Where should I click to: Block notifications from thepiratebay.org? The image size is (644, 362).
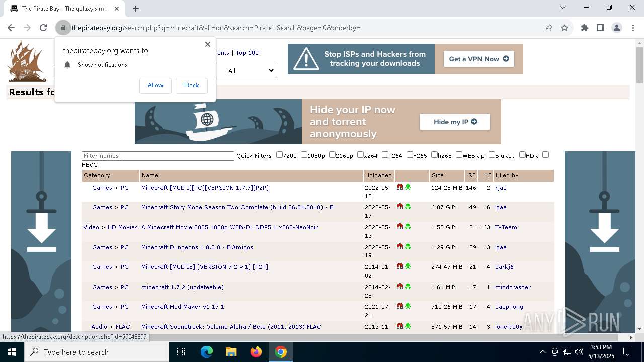[191, 85]
